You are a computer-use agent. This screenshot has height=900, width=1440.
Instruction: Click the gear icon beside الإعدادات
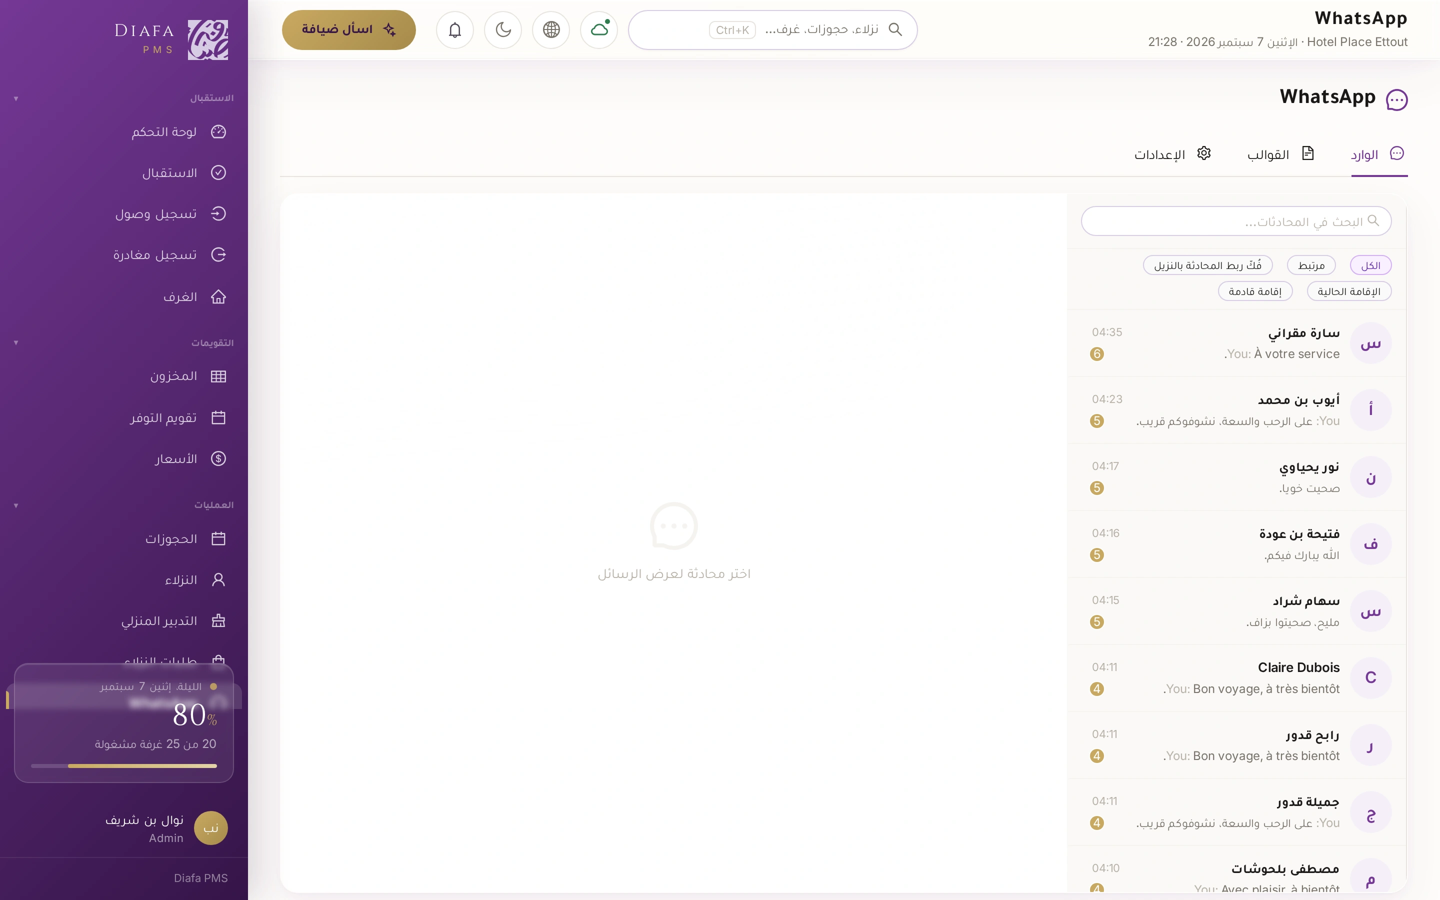pyautogui.click(x=1204, y=153)
